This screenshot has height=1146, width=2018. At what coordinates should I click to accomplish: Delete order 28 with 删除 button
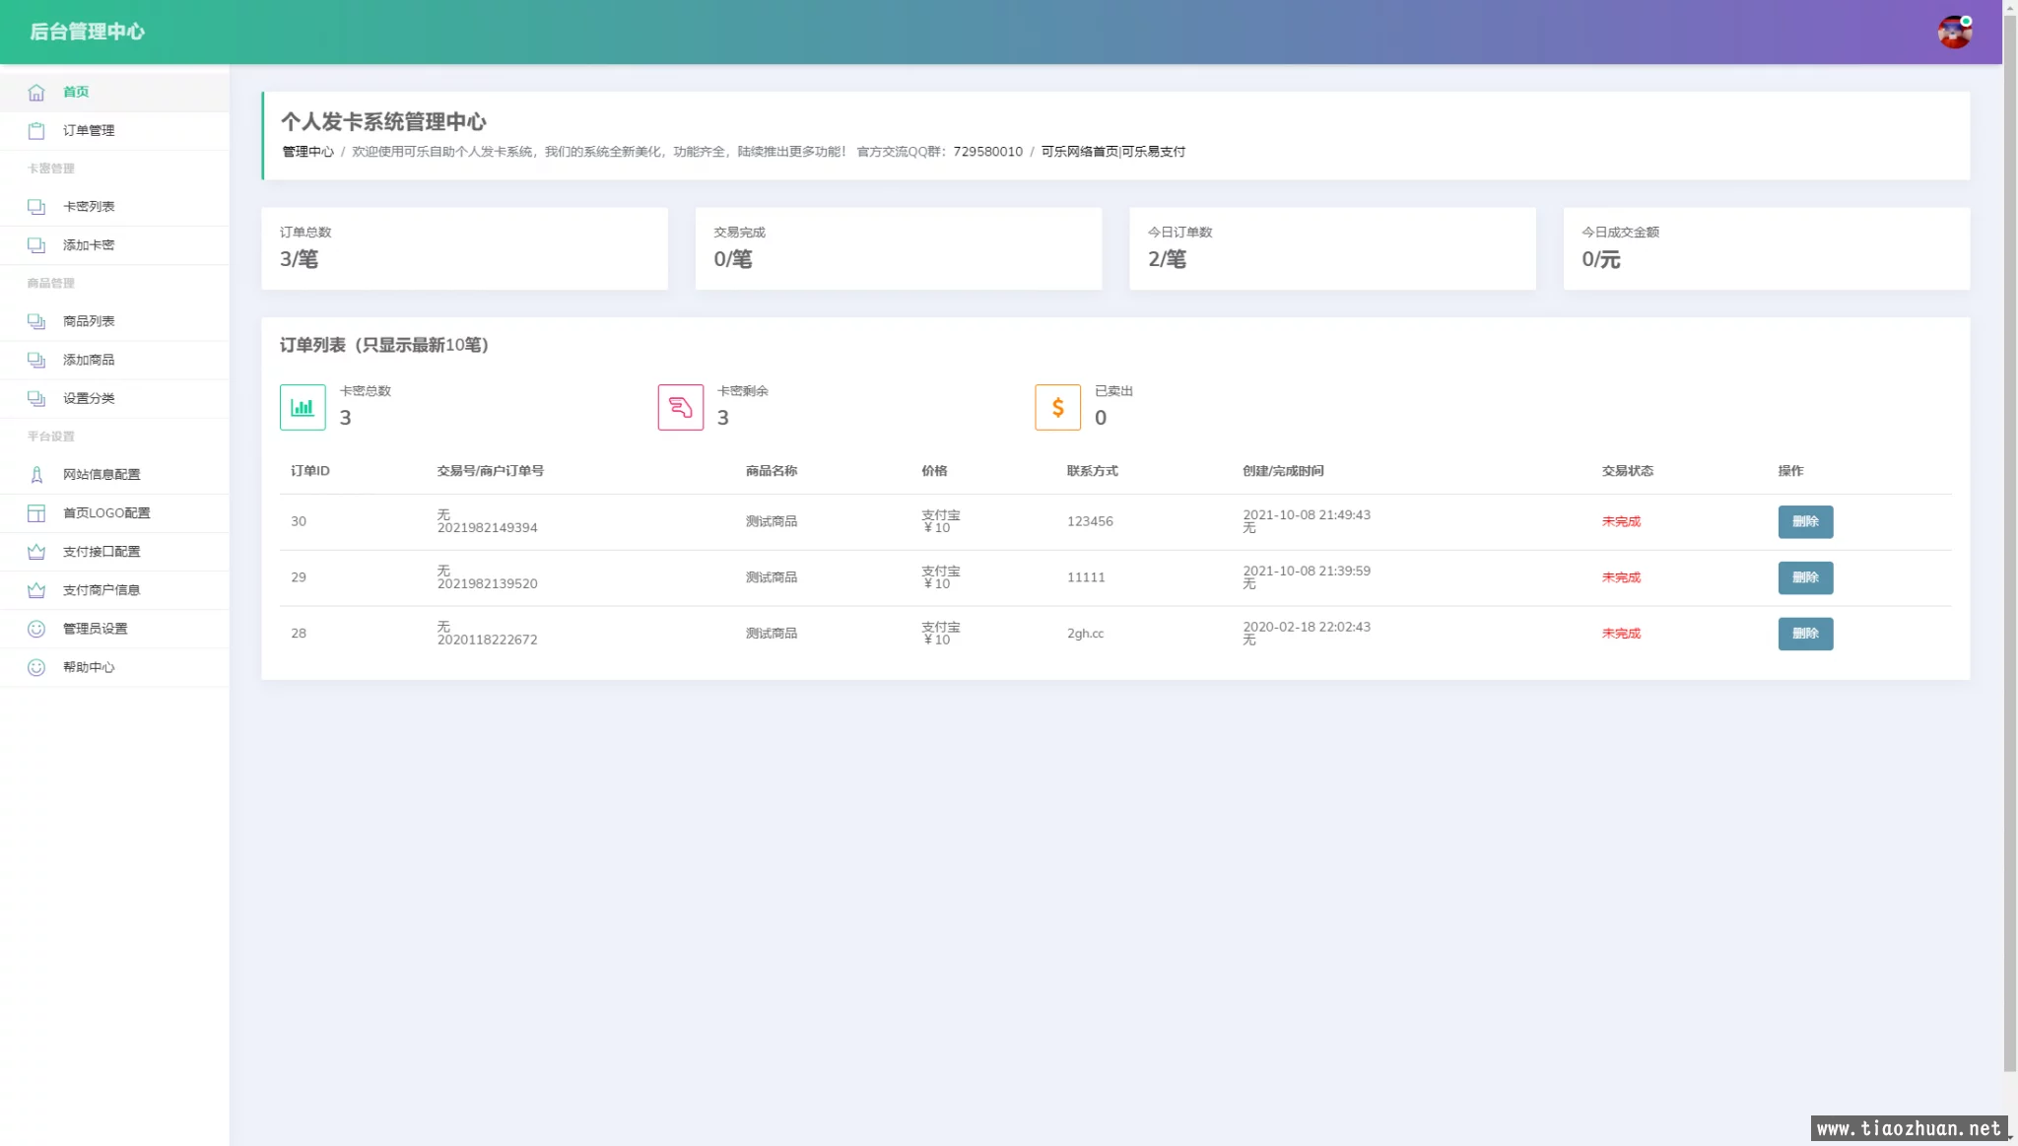click(1805, 634)
